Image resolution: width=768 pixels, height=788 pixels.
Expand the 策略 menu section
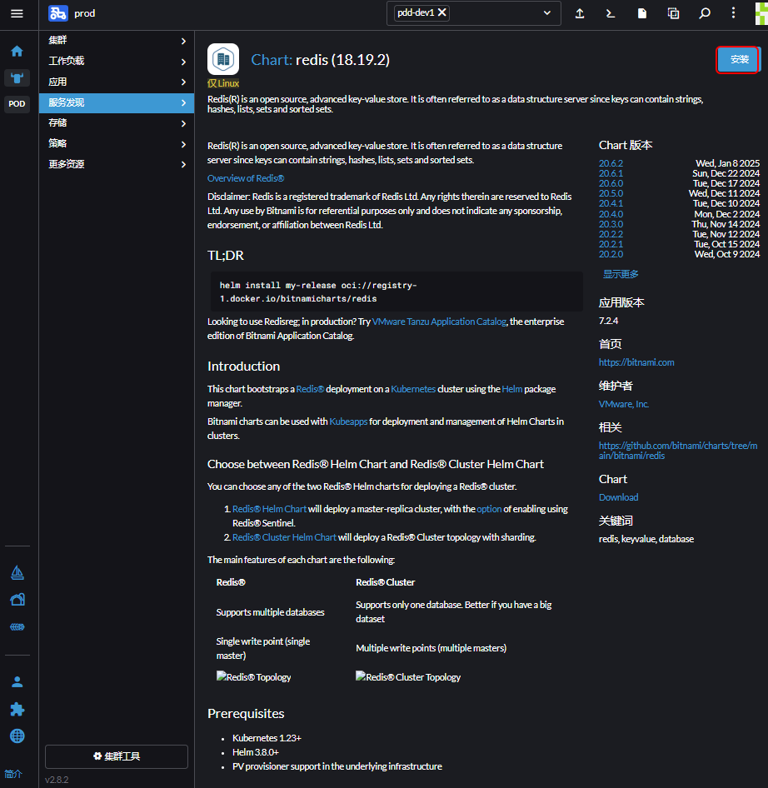click(117, 144)
